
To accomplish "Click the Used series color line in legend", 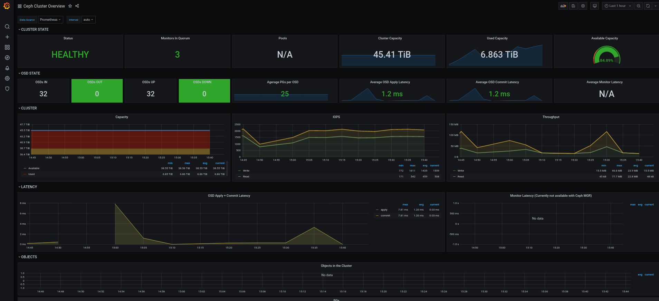I will coord(25,174).
